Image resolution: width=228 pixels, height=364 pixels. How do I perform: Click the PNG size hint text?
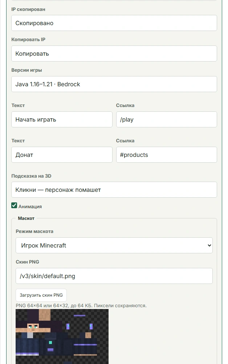[x=81, y=305]
